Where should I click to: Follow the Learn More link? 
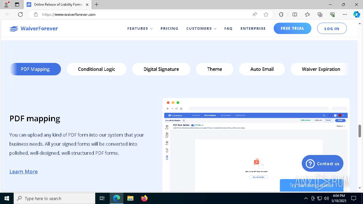point(24,171)
